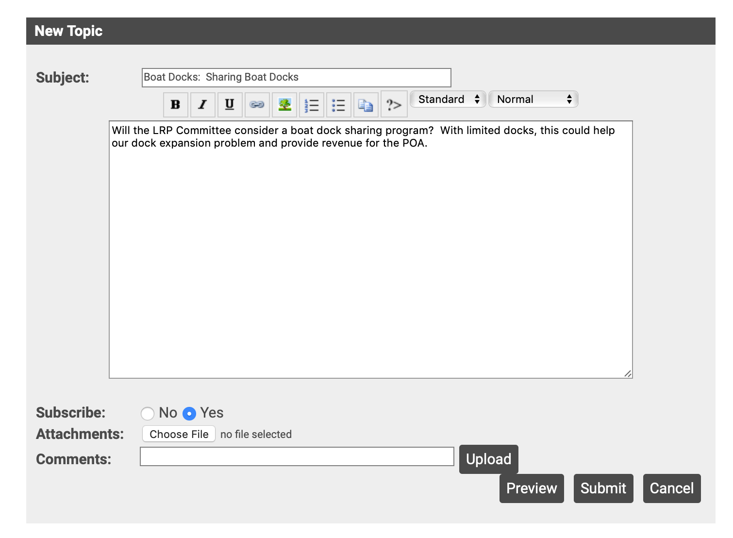Viewport: 733px width, 538px height.
Task: Click the Choose File attachment button
Action: coord(179,434)
